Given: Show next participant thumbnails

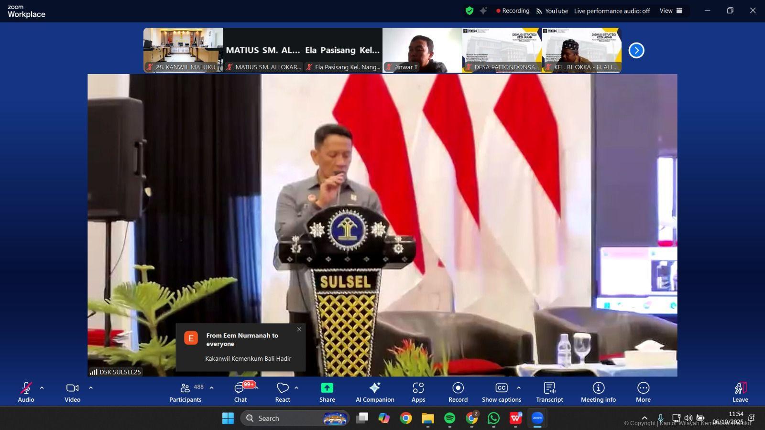Looking at the screenshot, I should pos(636,50).
